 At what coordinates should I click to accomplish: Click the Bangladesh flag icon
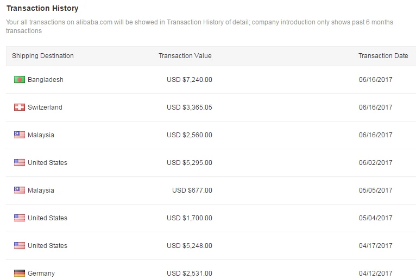pos(20,80)
